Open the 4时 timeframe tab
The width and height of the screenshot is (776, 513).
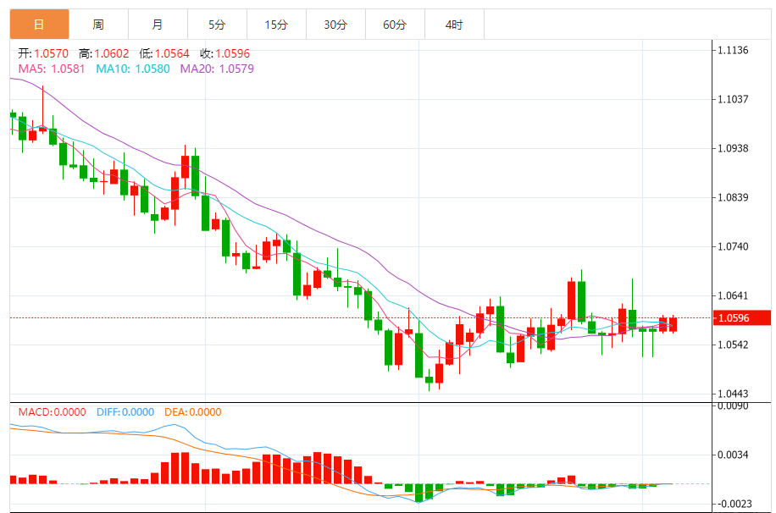click(454, 25)
